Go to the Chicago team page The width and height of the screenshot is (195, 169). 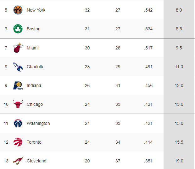(35, 104)
